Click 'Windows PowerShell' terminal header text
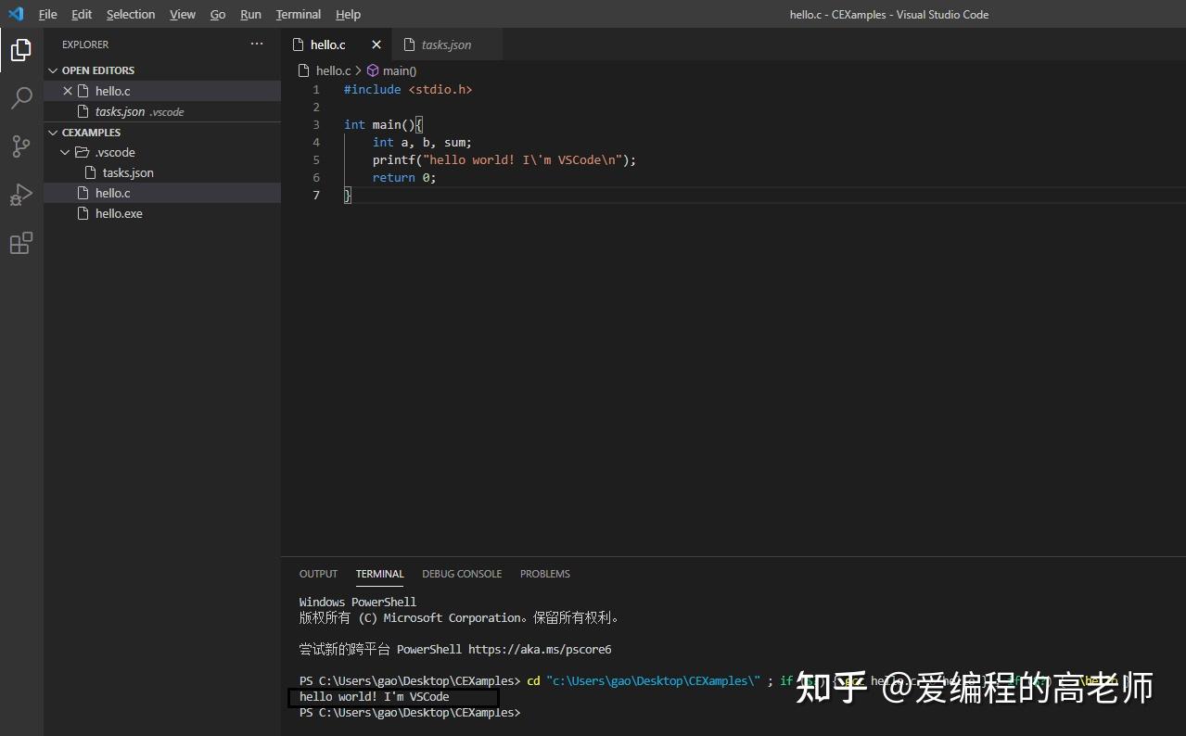This screenshot has width=1186, height=736. click(x=358, y=603)
